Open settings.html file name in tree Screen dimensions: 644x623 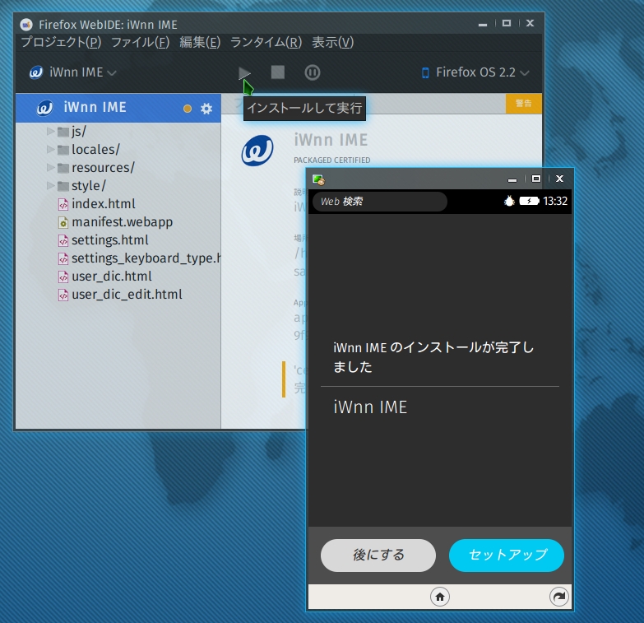tap(110, 240)
